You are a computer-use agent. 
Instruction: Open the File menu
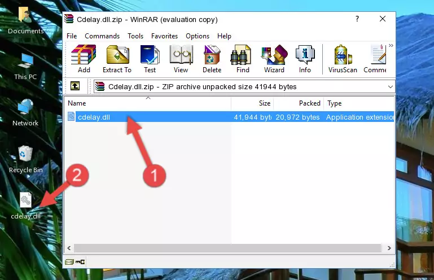[x=72, y=36]
